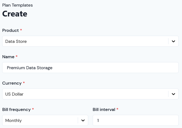
Task: Click the Create page heading
Action: 15,14
